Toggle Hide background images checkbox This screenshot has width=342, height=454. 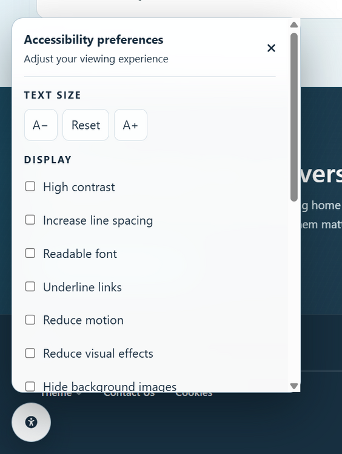point(30,387)
